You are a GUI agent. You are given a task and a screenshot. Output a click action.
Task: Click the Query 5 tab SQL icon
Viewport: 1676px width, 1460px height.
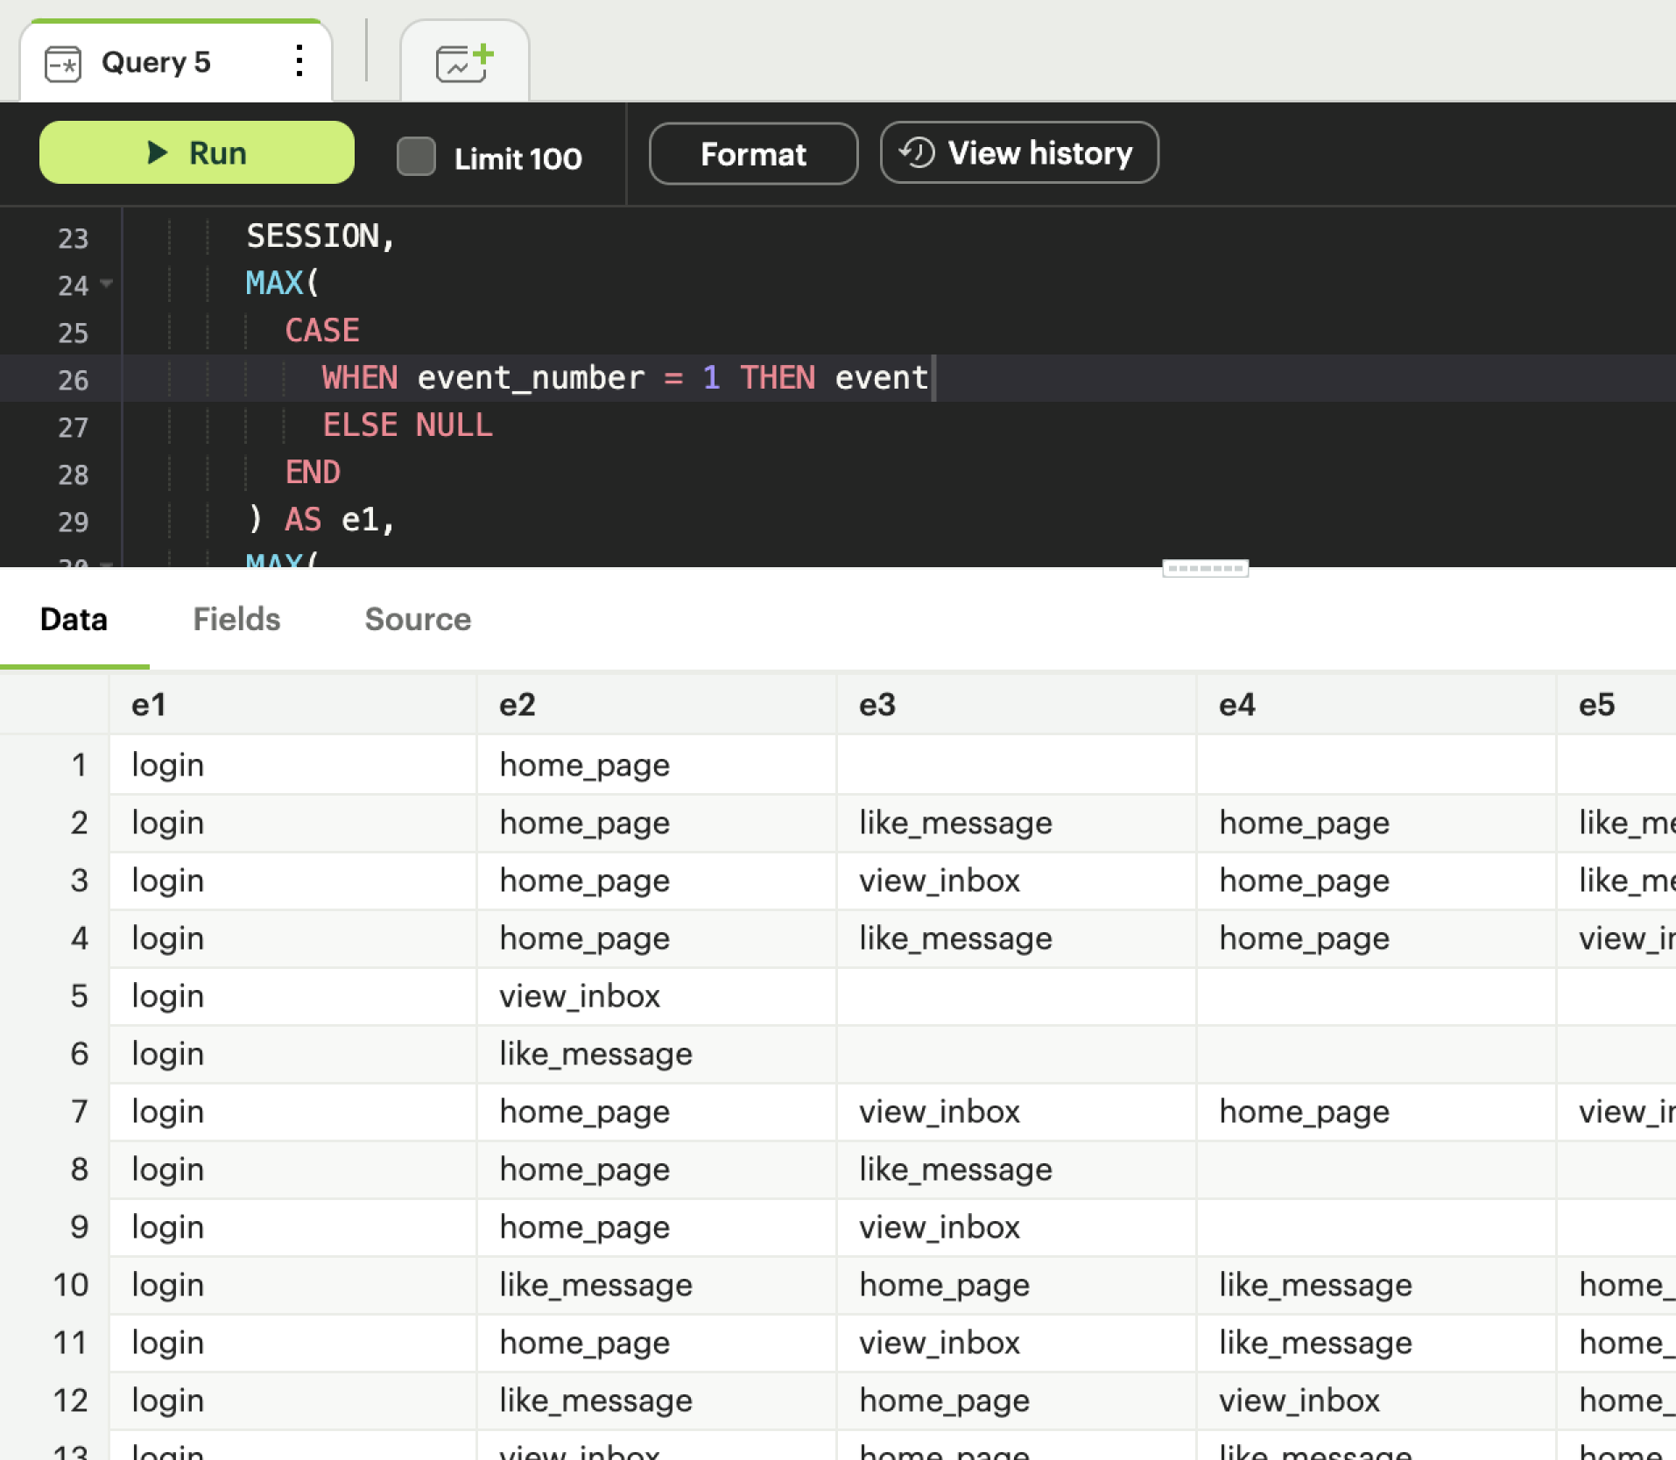pyautogui.click(x=63, y=64)
